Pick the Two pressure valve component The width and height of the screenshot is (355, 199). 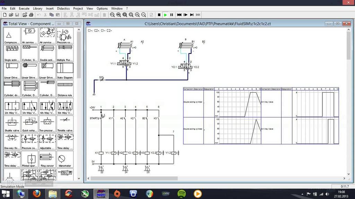[47, 124]
